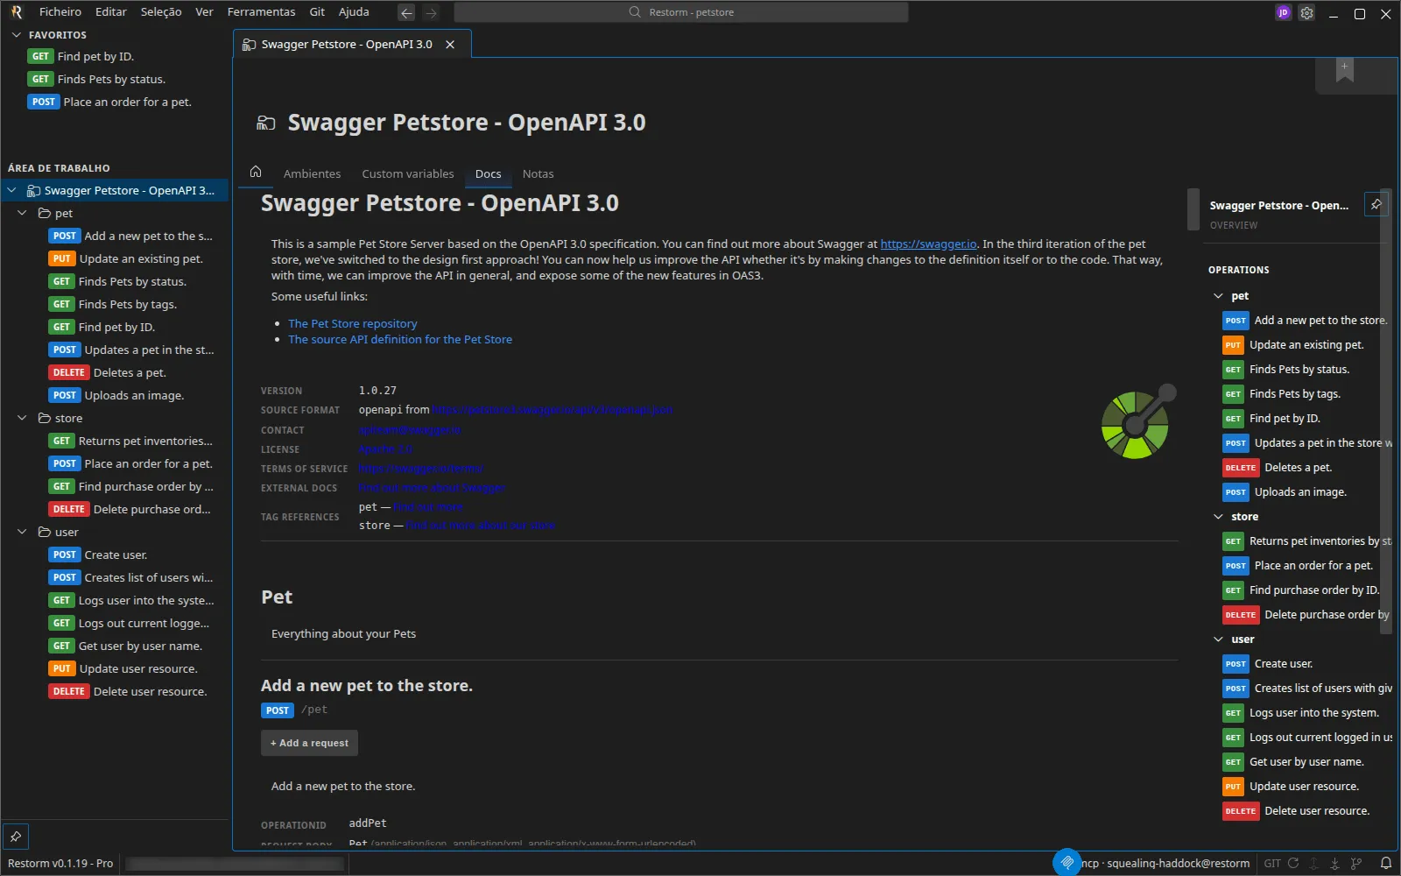Click the collection icon beside the page title
The image size is (1401, 876).
click(x=266, y=123)
